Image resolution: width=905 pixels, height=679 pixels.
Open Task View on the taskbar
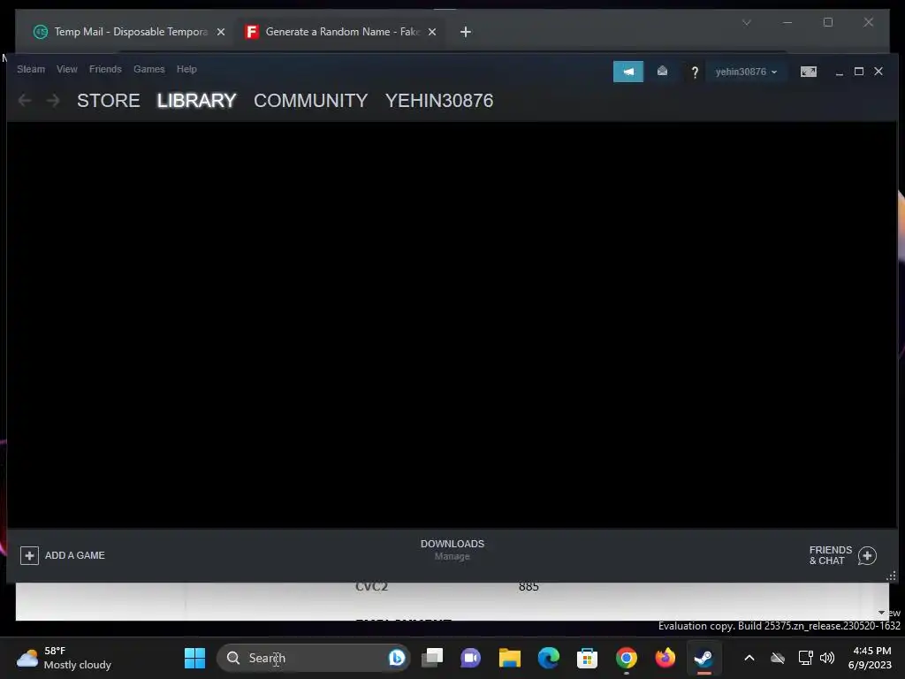(431, 658)
